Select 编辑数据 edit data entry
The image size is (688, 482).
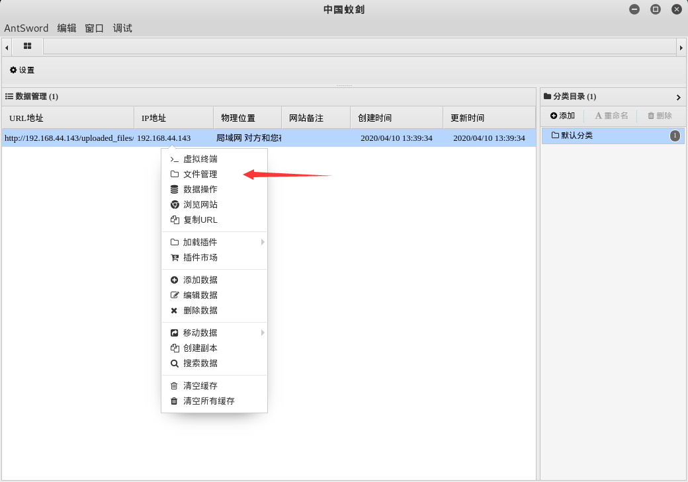214,295
